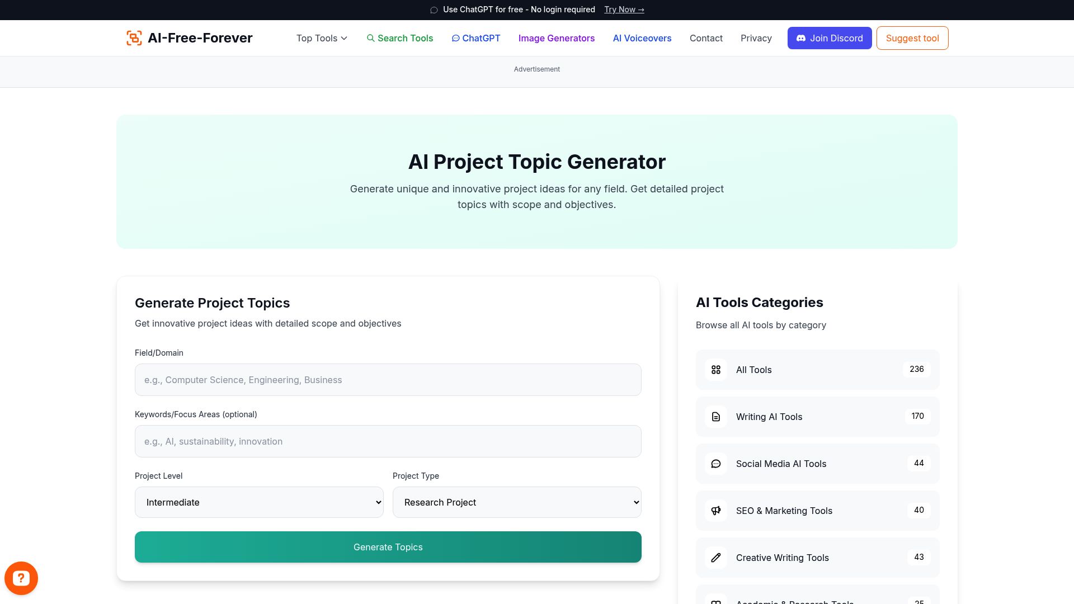Image resolution: width=1074 pixels, height=604 pixels.
Task: Expand the Top Tools dropdown
Action: pyautogui.click(x=321, y=38)
